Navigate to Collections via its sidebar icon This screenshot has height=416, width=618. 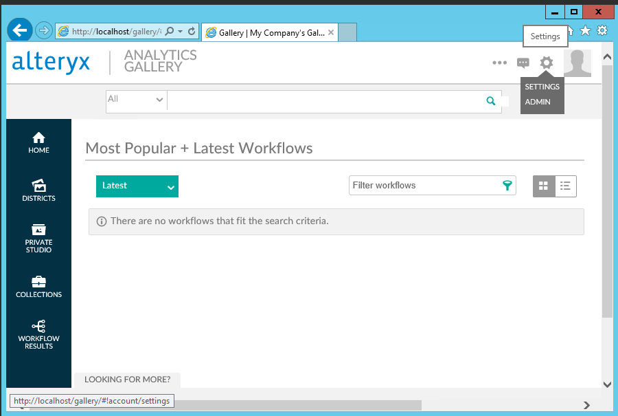[38, 287]
